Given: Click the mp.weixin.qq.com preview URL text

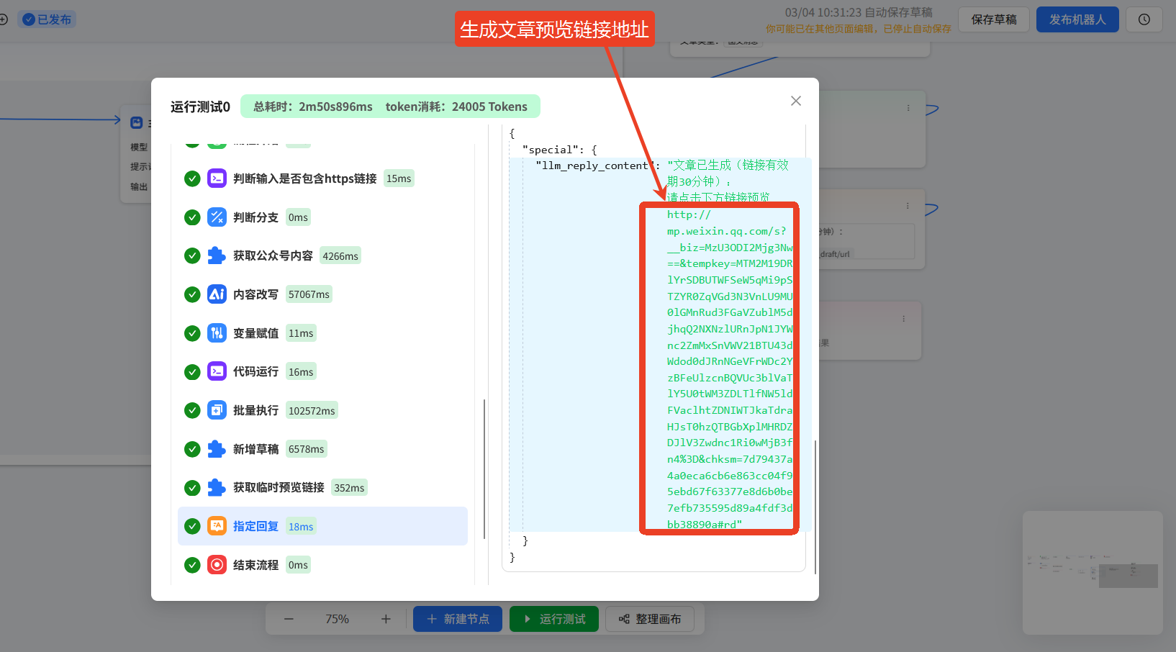Looking at the screenshot, I should 729,369.
